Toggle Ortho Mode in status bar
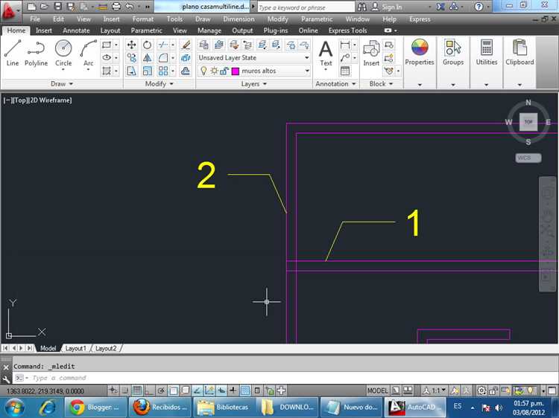559x418 pixels. point(148,390)
